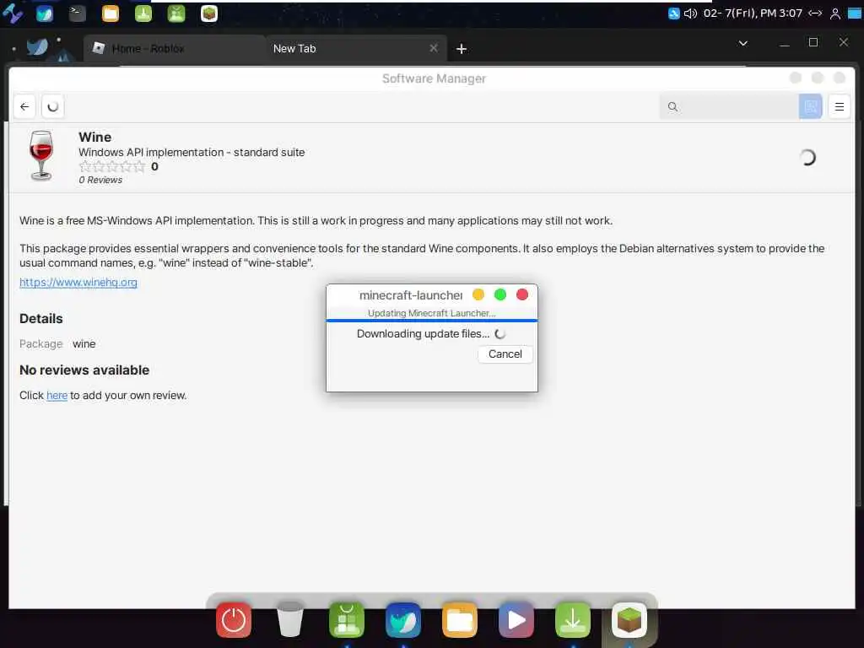Click the blue tray applet left of the speaker
The height and width of the screenshot is (648, 864).
pos(673,13)
